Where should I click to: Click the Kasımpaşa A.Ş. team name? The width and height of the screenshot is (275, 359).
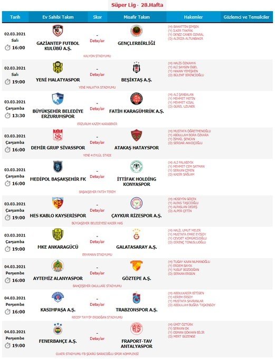58,310
